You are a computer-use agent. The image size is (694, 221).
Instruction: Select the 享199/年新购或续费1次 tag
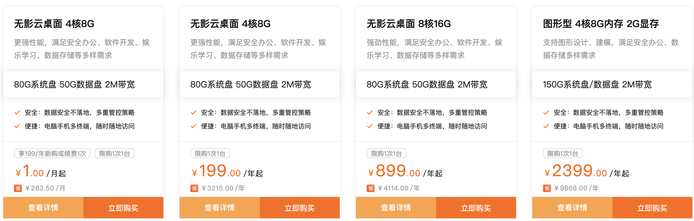click(x=52, y=153)
